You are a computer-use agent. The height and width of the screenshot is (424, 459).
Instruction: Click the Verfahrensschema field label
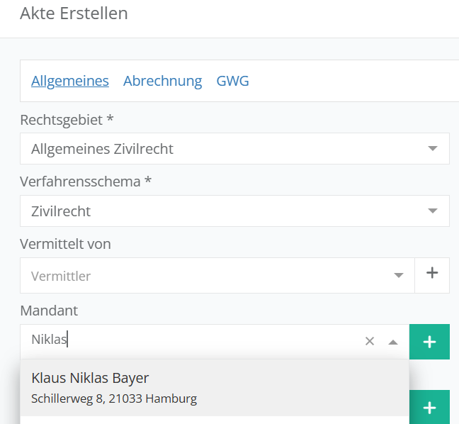click(86, 182)
